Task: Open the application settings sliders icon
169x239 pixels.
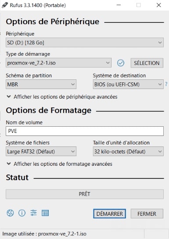Action: point(33,213)
